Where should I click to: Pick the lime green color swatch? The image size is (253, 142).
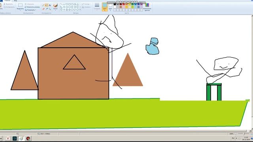click(132, 7)
